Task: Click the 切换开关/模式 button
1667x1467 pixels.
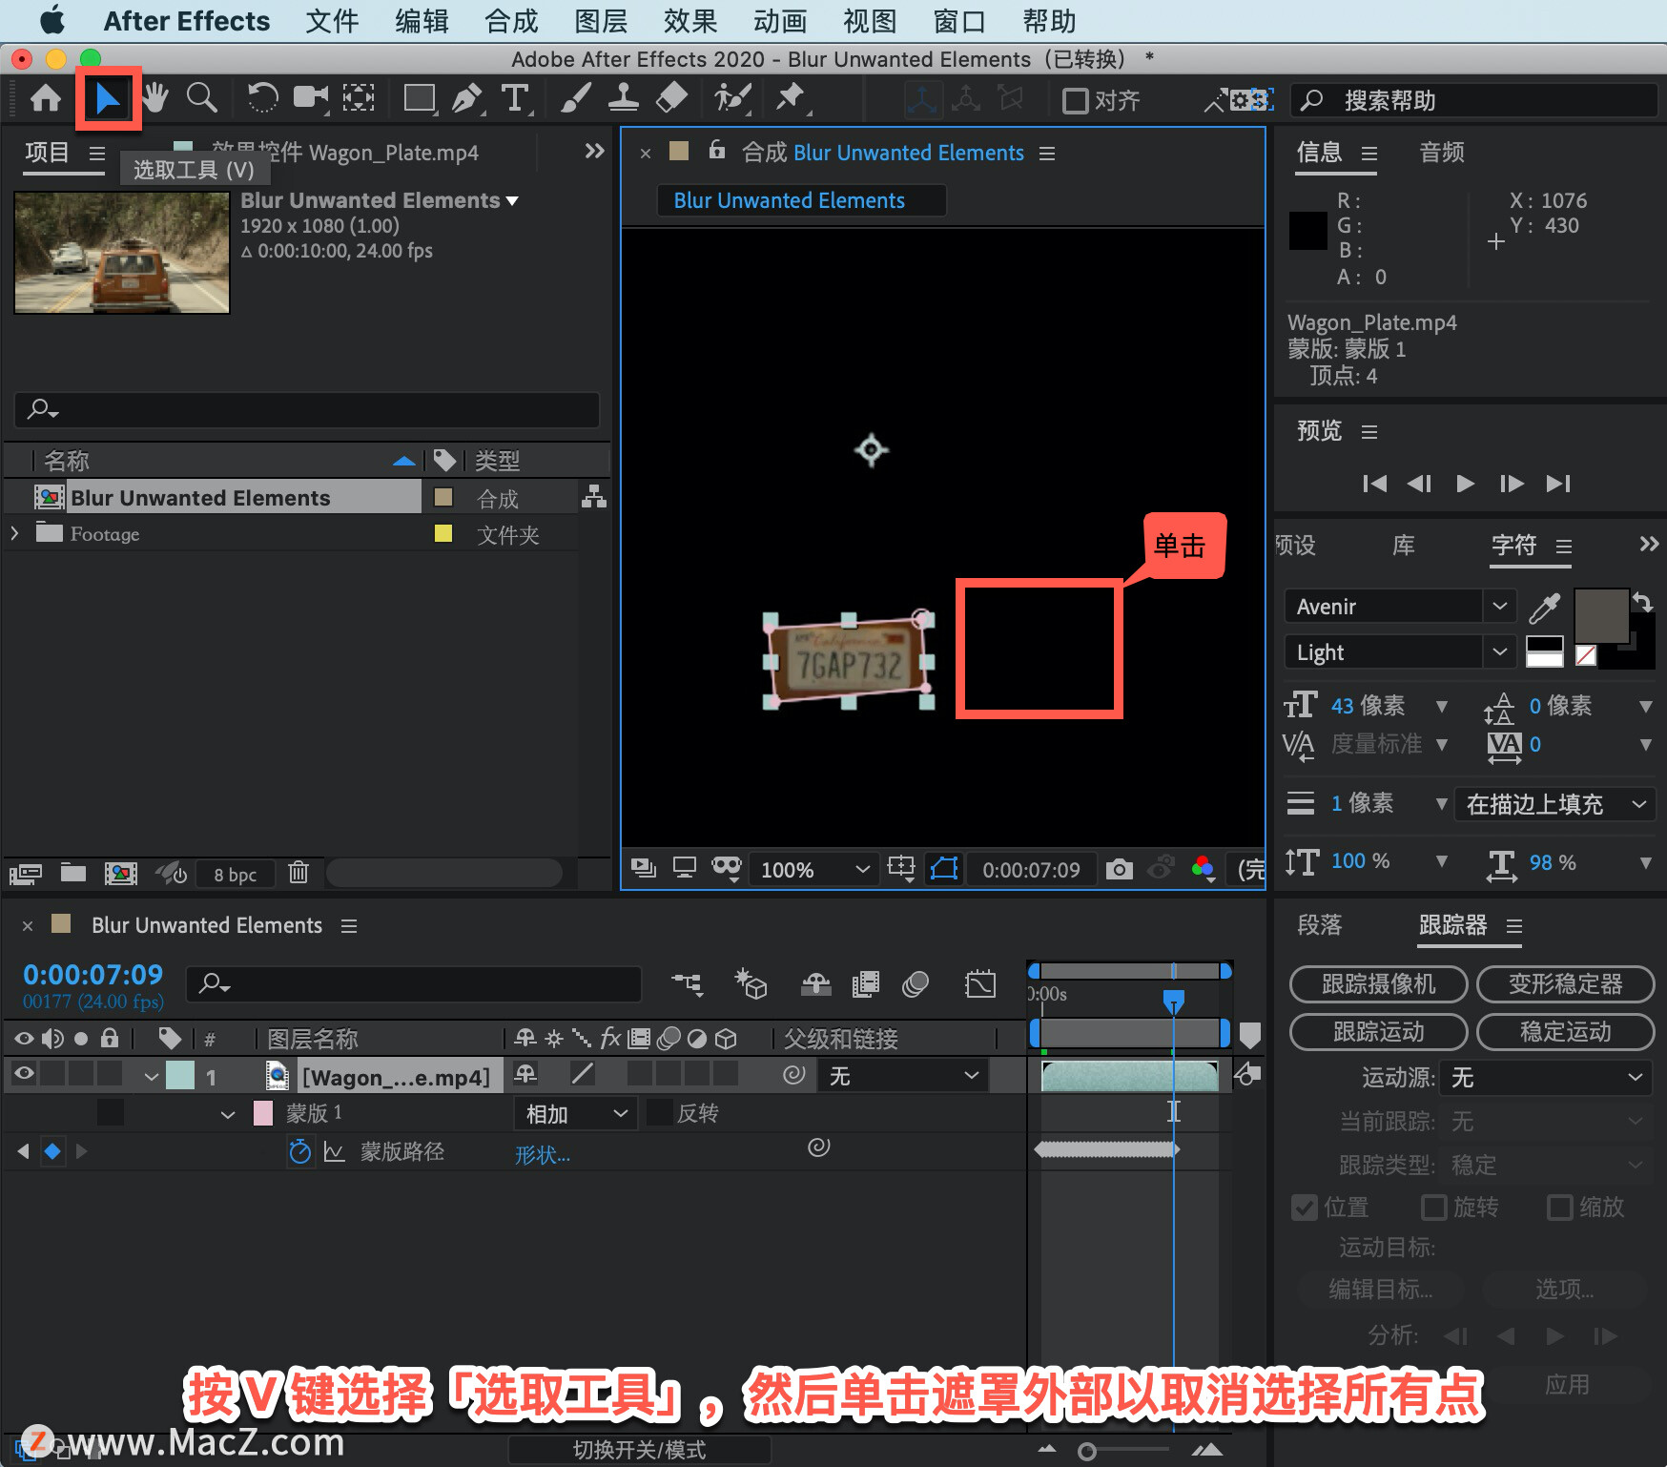Action: tap(639, 1450)
